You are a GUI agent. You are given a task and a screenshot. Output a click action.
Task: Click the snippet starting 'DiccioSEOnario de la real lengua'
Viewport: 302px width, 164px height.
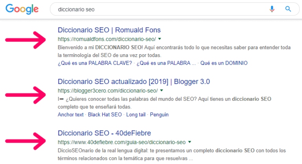point(172,154)
